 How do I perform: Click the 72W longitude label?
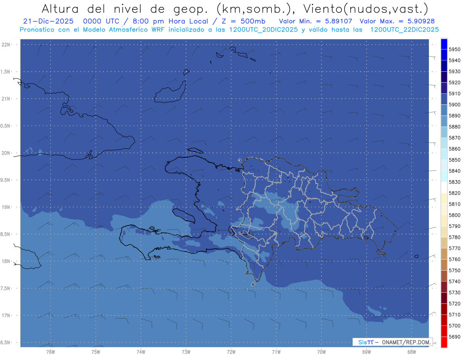pyautogui.click(x=231, y=352)
